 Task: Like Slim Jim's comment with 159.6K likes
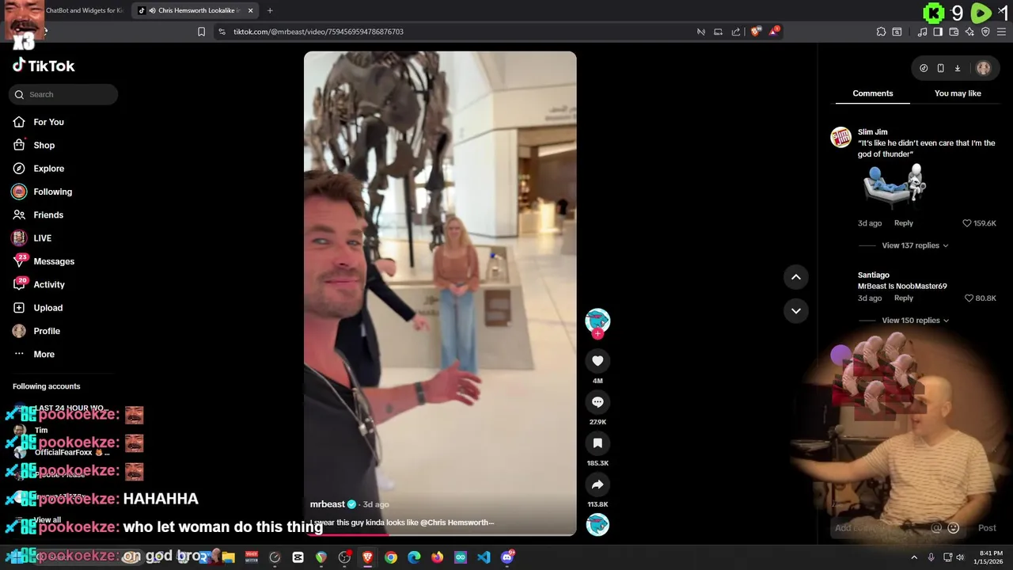point(966,223)
